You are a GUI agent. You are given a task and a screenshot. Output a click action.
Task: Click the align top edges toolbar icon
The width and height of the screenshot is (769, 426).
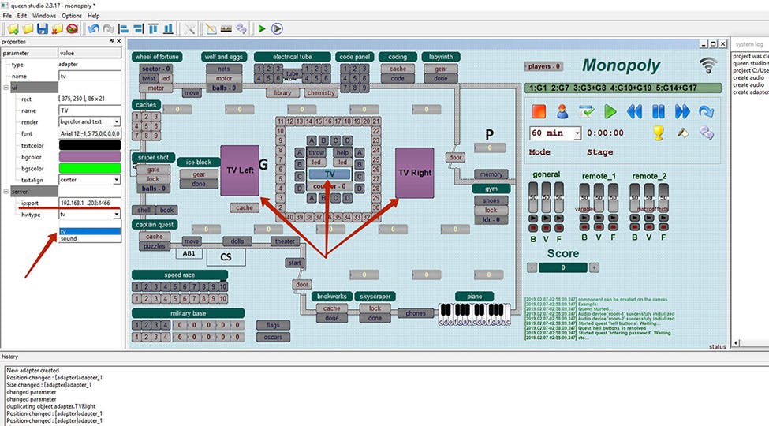tap(154, 29)
